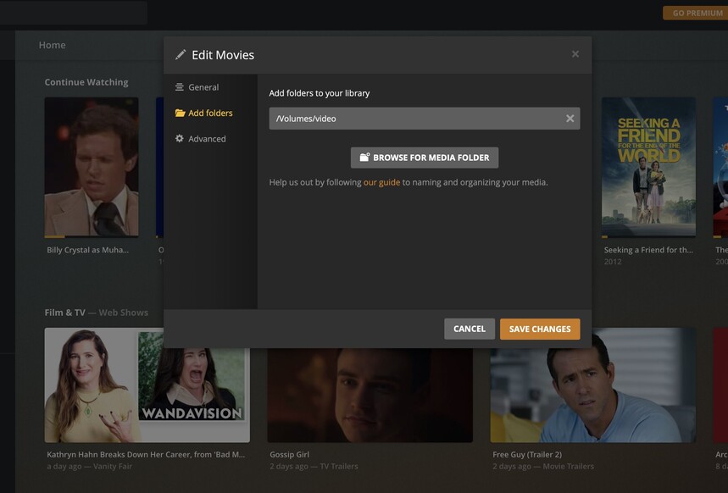The image size is (728, 493).
Task: Close the Edit Movies dialog
Action: point(575,54)
